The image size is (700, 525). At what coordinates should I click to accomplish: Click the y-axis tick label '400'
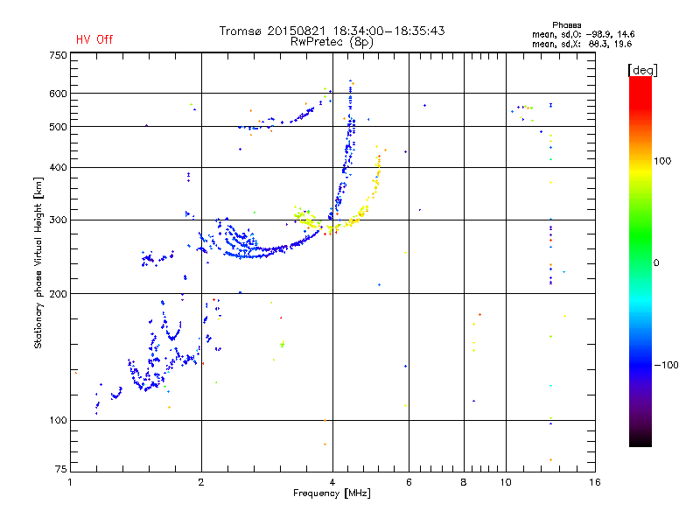(x=58, y=167)
